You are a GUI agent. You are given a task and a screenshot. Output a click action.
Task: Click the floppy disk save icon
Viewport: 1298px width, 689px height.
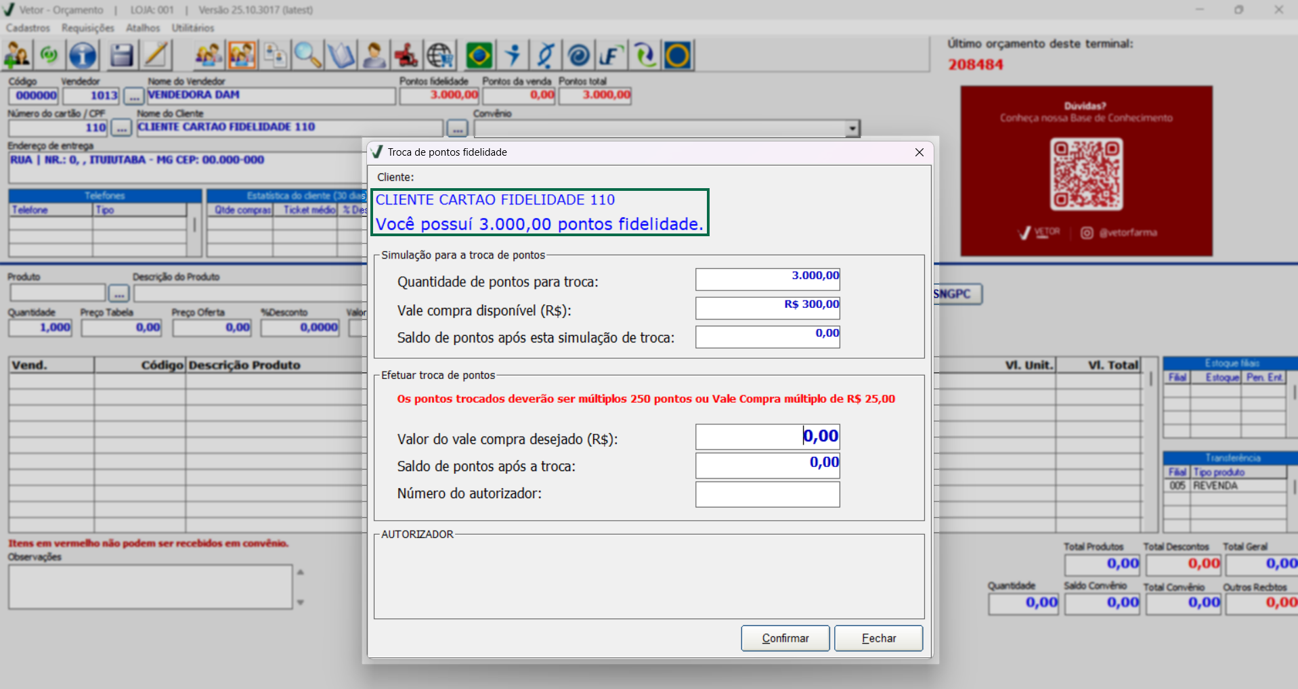[122, 55]
